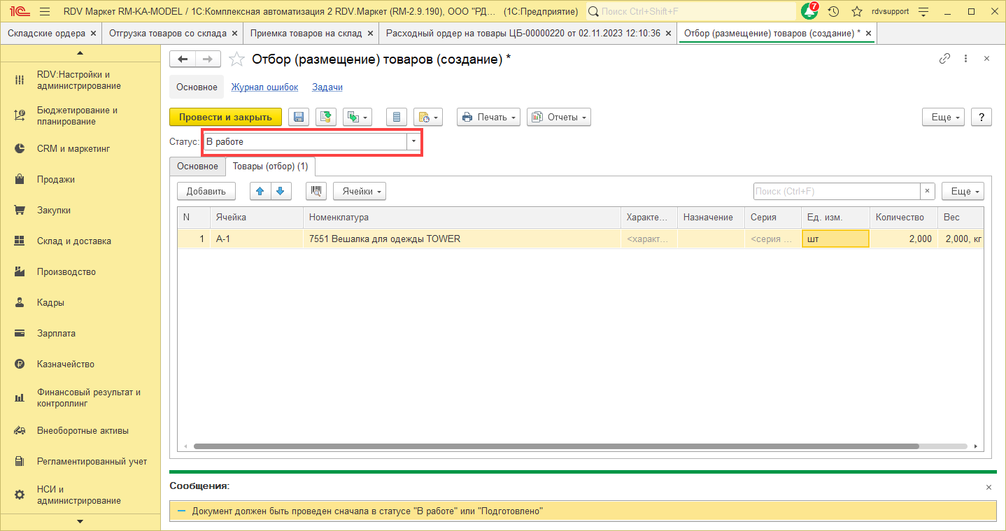Screen dimensions: 1006x531
Task: Add document to favorites star
Action: click(x=237, y=59)
